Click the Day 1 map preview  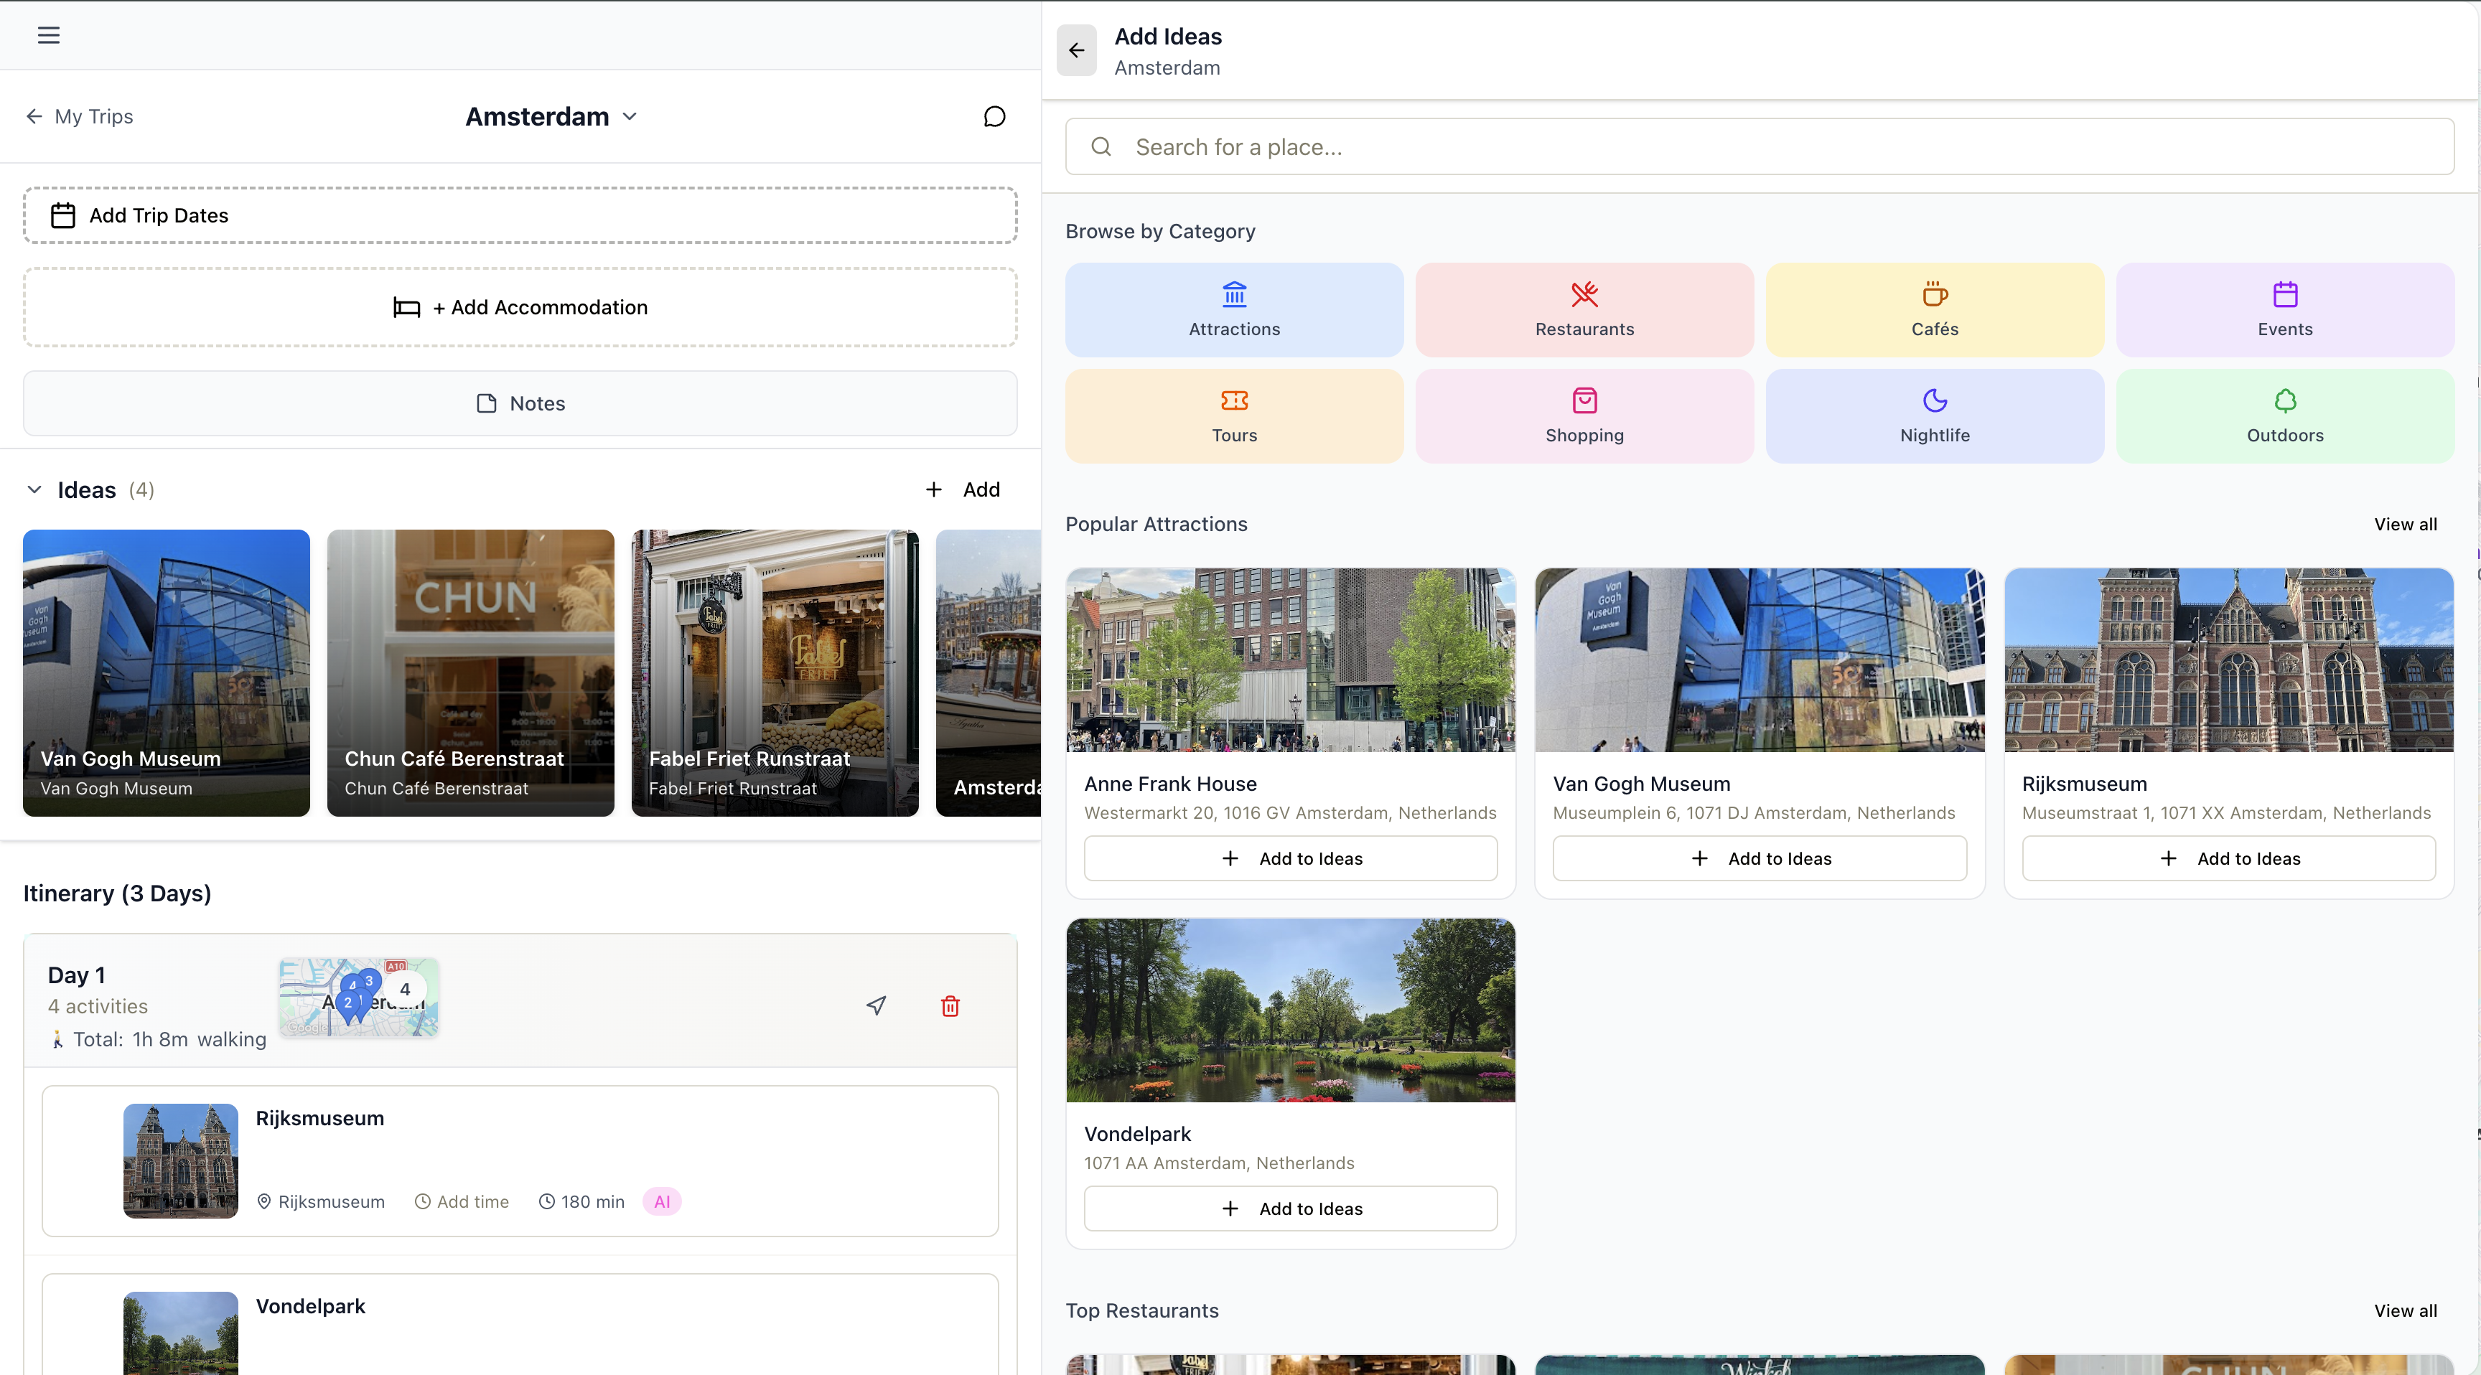[358, 998]
